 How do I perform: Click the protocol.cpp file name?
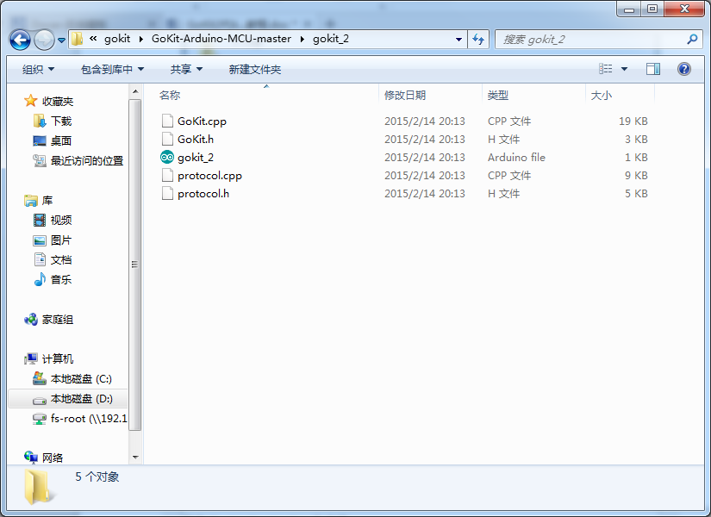point(209,176)
